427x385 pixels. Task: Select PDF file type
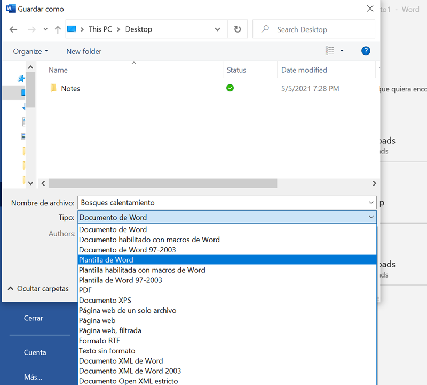[227, 290]
